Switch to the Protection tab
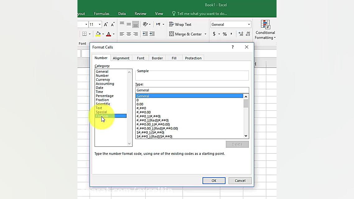Screen dimensions: 354x199 [x=193, y=58]
